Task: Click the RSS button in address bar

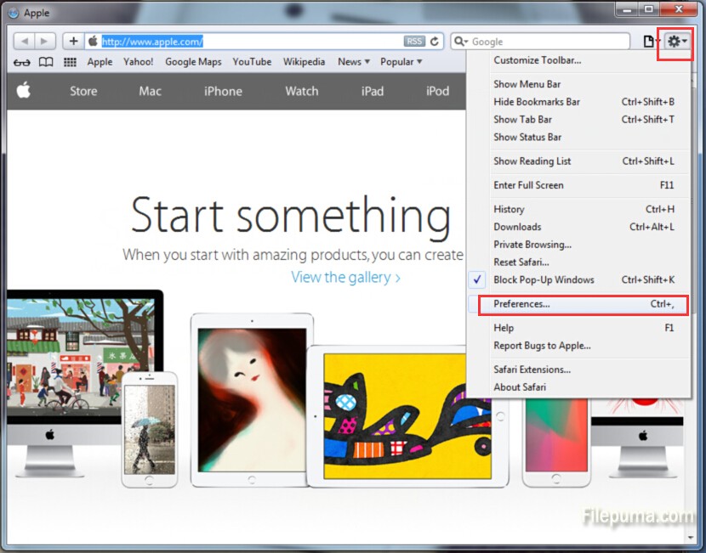Action: point(413,41)
